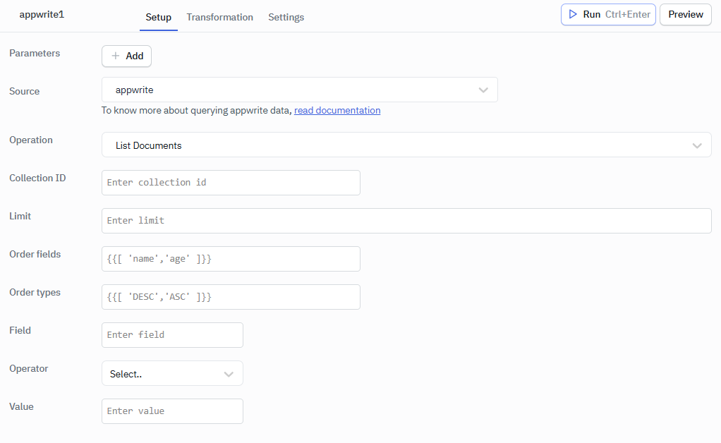Click into the Value input field

click(172, 411)
